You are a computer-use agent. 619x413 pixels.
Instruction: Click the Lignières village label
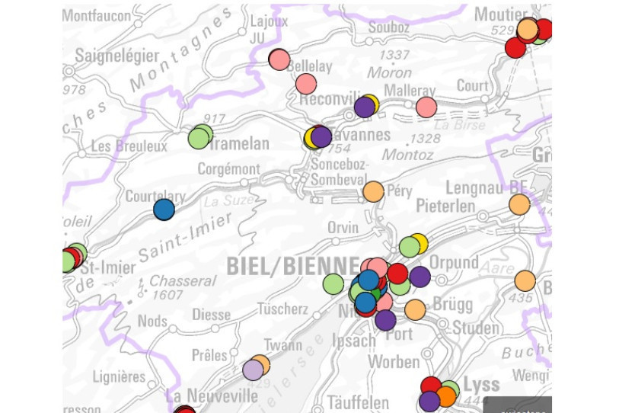tap(120, 376)
